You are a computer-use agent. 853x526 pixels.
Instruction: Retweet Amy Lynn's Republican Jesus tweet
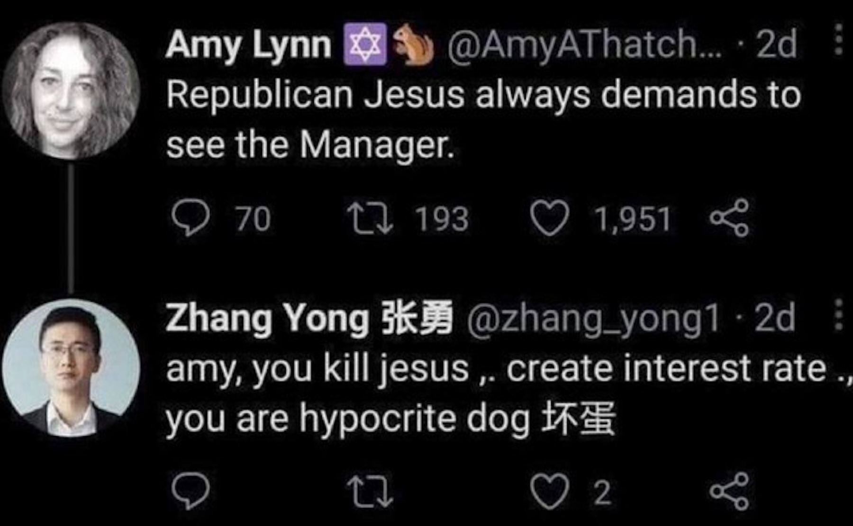370,219
